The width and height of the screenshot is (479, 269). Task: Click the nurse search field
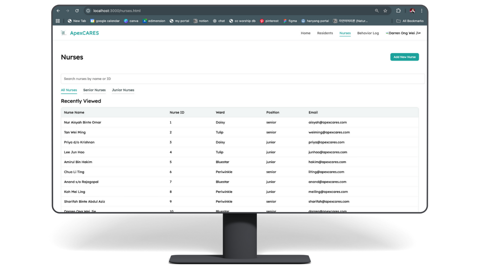pos(243,79)
